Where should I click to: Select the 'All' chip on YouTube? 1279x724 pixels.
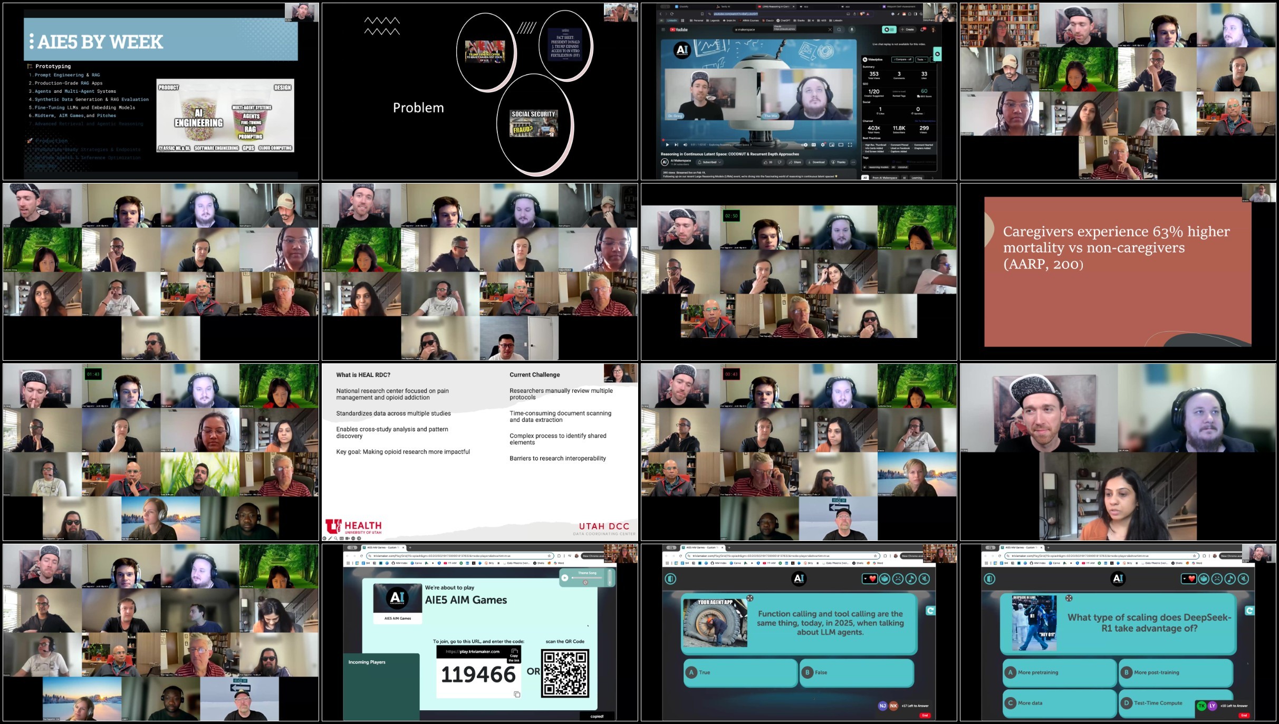point(865,178)
